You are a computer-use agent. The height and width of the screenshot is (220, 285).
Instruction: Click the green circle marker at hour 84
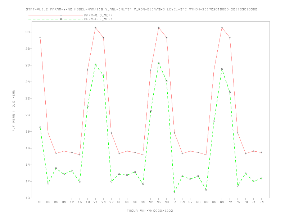pos(261,178)
